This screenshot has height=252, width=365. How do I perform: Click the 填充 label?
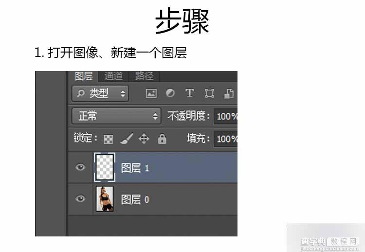pyautogui.click(x=198, y=139)
